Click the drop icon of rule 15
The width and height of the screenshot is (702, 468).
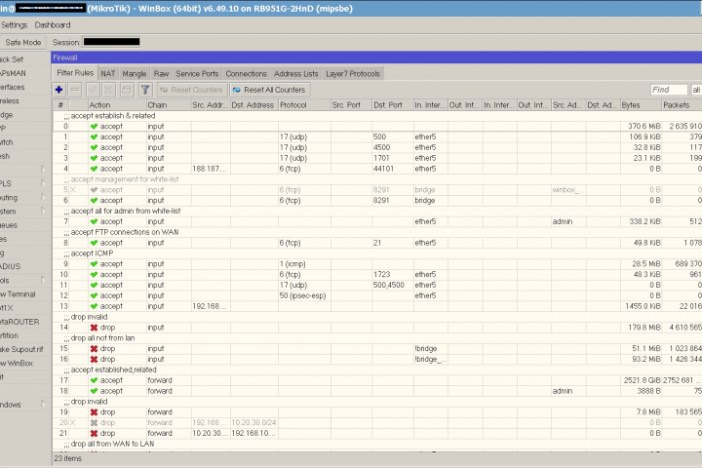point(94,349)
